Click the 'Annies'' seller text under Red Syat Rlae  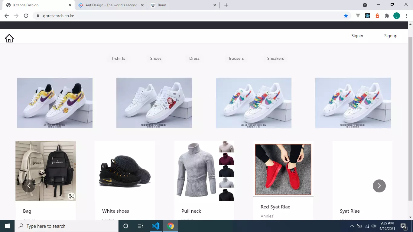pyautogui.click(x=267, y=216)
